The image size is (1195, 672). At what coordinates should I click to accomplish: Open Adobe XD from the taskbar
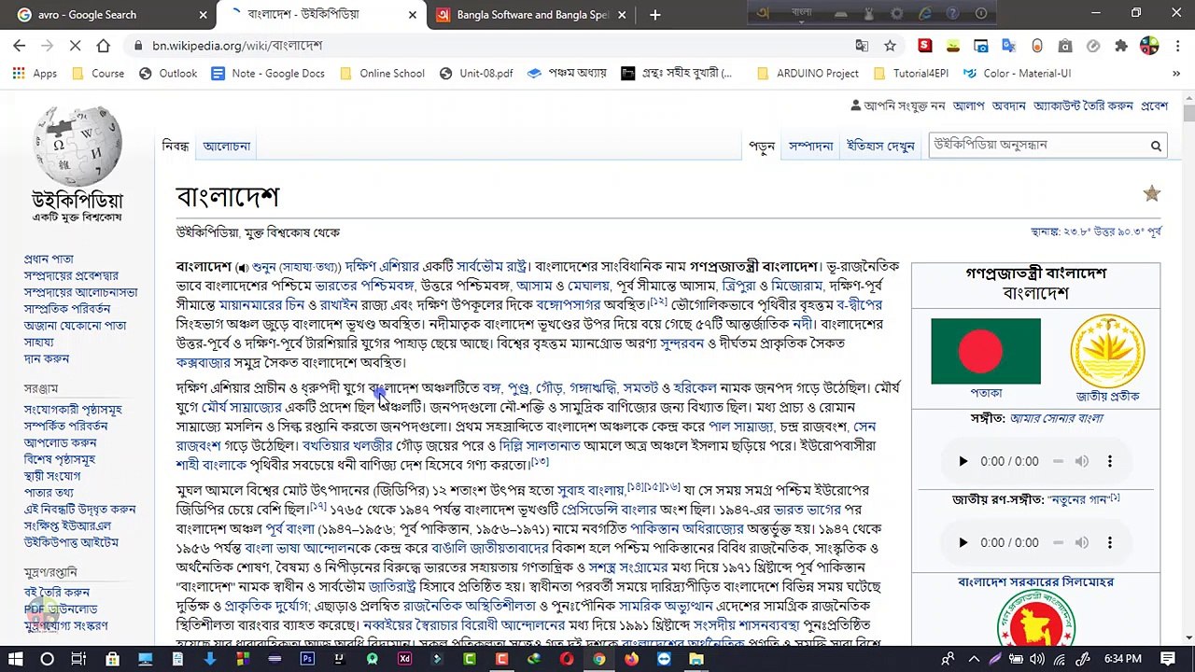tap(404, 659)
